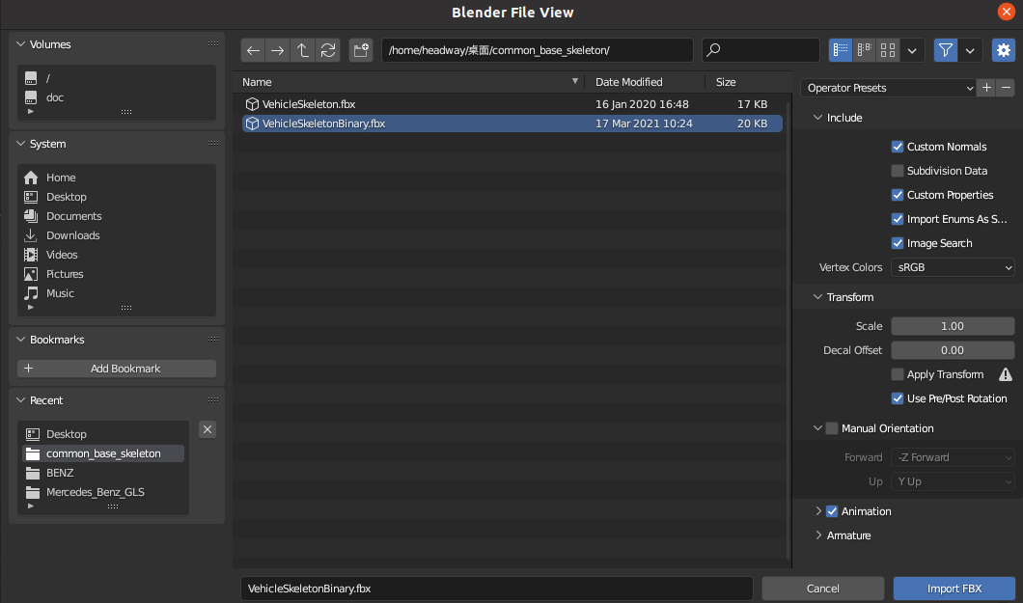Open recent folder common_base_skeleton
Viewport: 1023px width, 603px height.
103,453
